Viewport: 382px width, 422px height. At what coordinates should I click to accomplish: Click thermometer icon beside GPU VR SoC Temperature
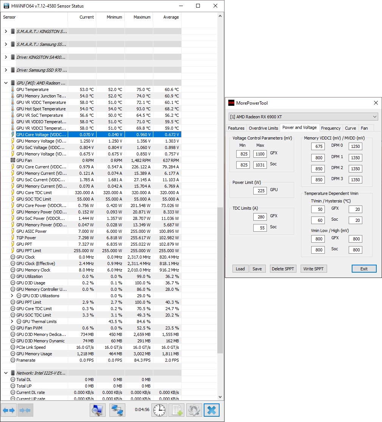pyautogui.click(x=12, y=115)
